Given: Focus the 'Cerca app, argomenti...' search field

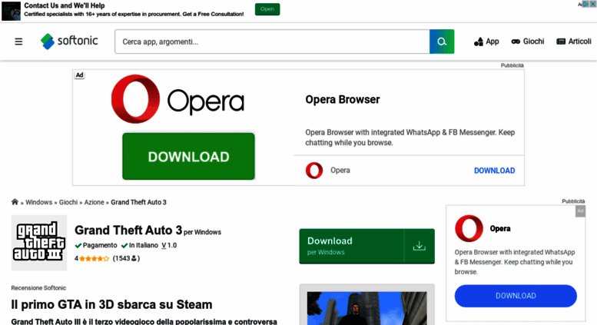Looking at the screenshot, I should tap(272, 41).
